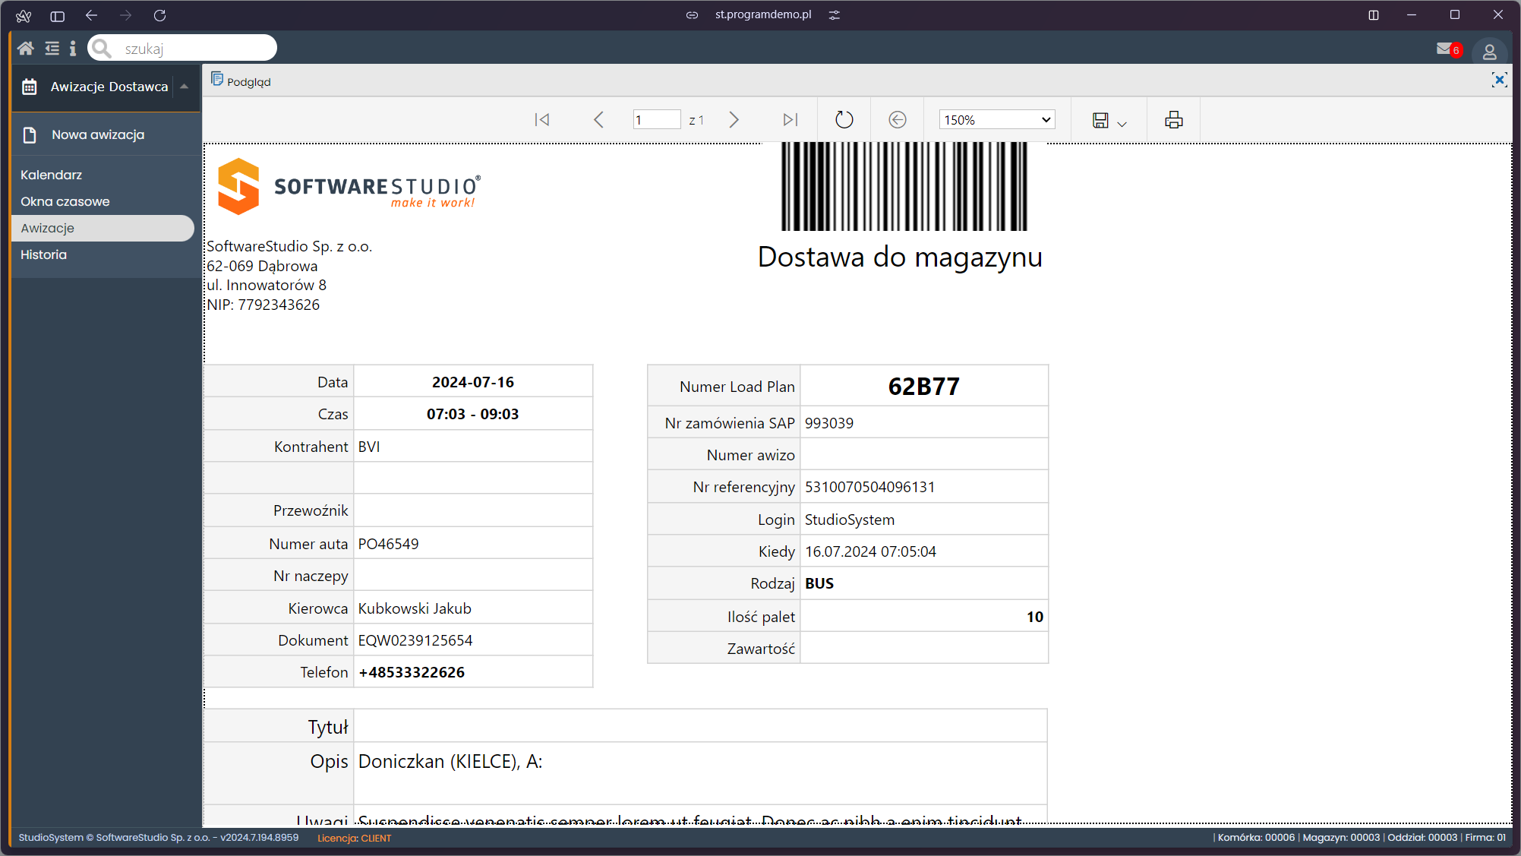Image resolution: width=1521 pixels, height=856 pixels.
Task: Open the 150% zoom dropdown
Action: [x=996, y=120]
